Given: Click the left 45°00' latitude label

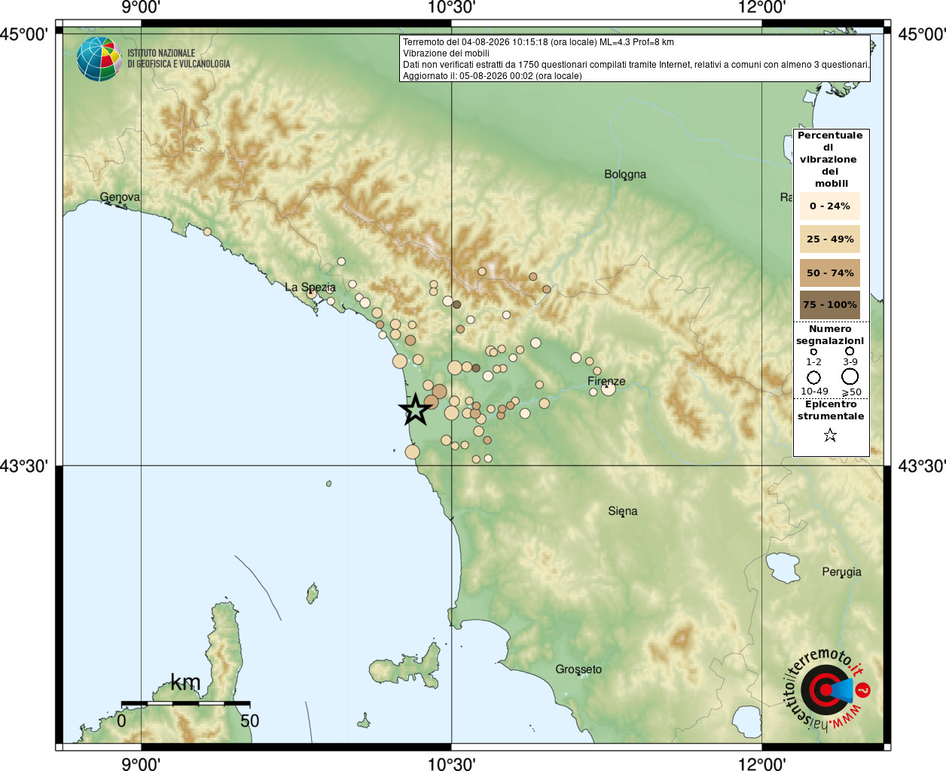Looking at the screenshot, I should click(x=24, y=34).
